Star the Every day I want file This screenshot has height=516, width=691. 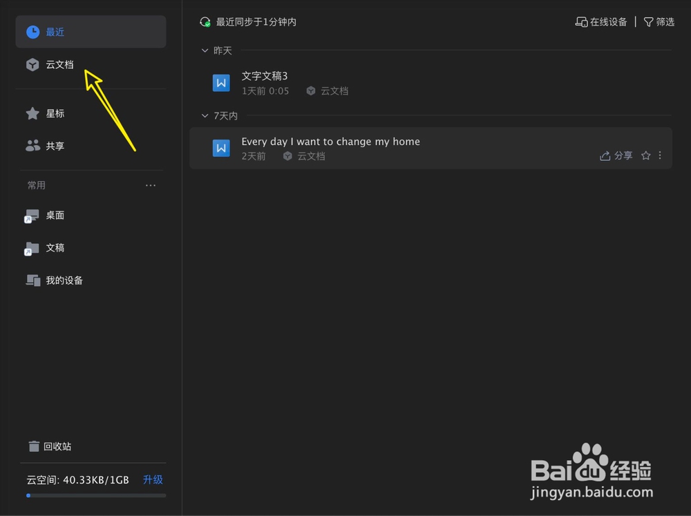pos(645,155)
